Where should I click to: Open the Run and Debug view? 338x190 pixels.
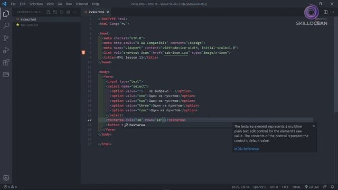point(6,50)
